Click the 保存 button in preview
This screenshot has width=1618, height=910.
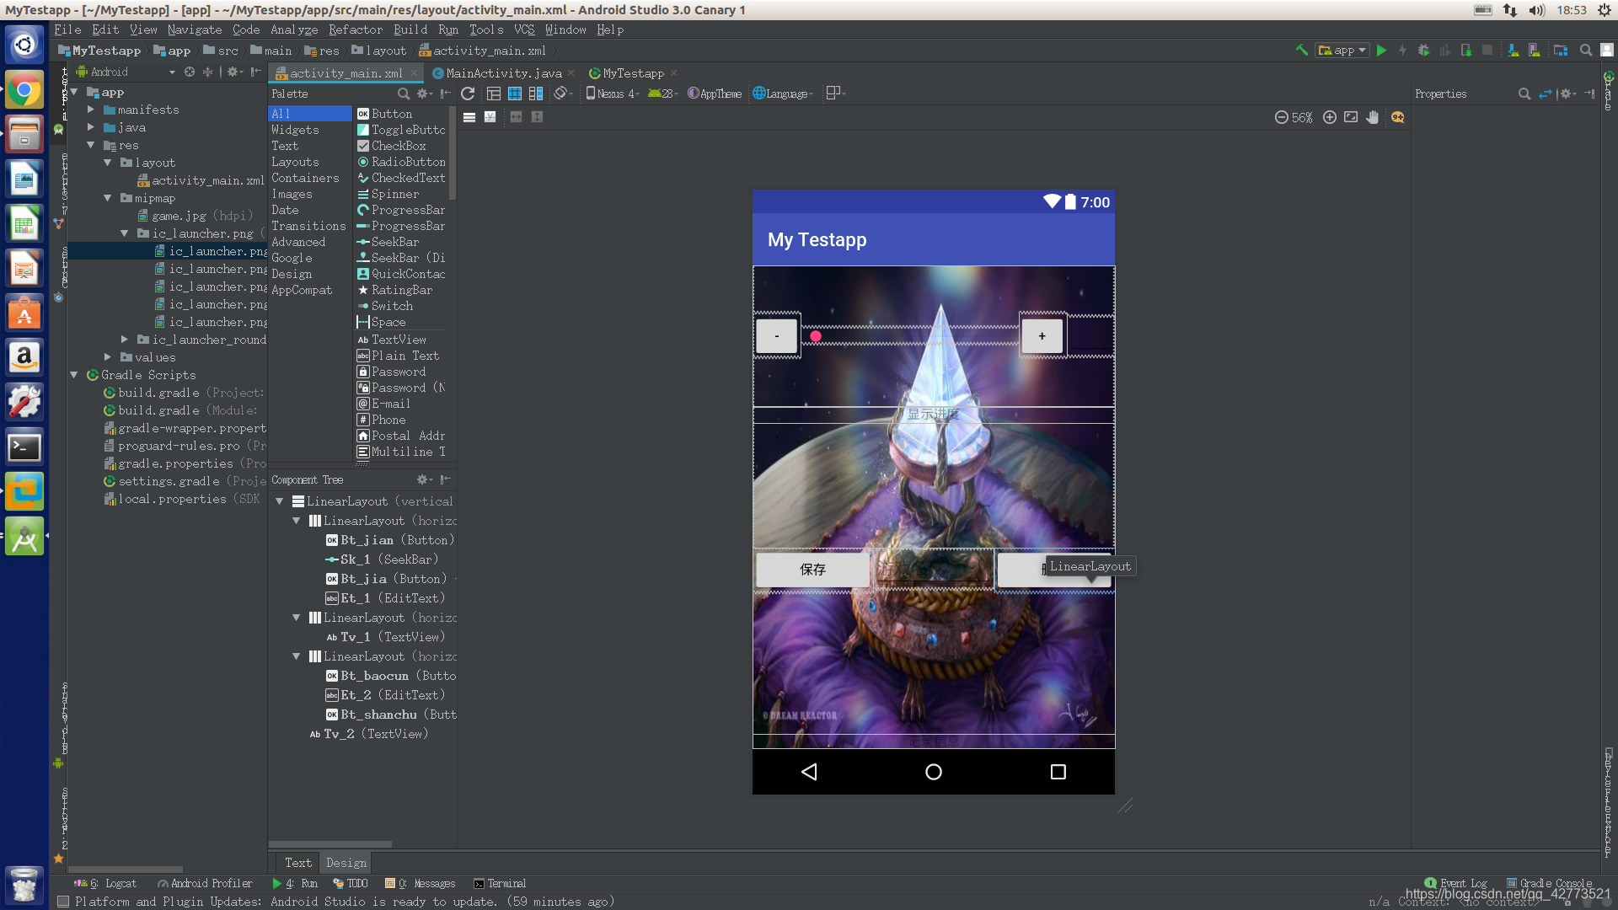tap(812, 570)
